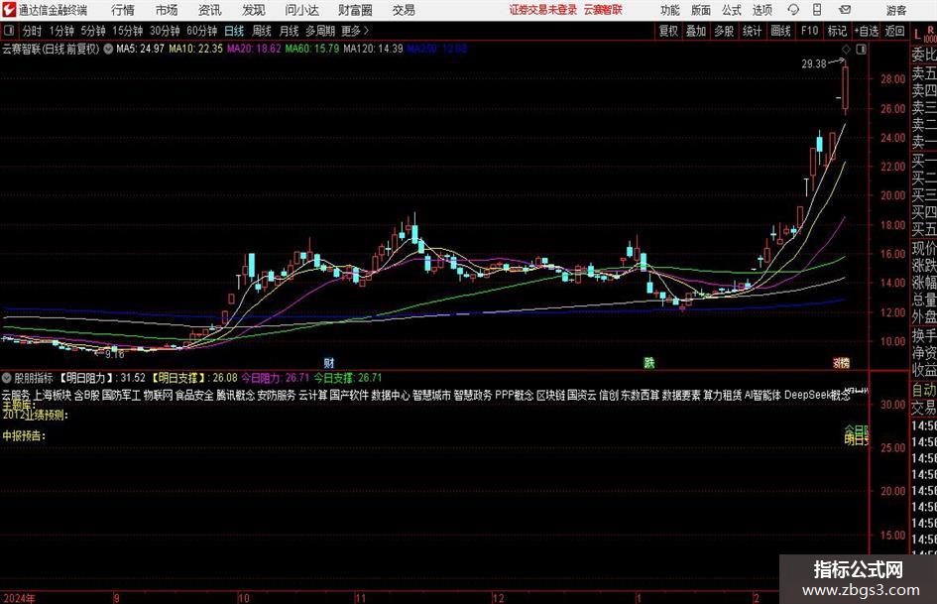Switch to 15分钟 chart period

point(127,31)
